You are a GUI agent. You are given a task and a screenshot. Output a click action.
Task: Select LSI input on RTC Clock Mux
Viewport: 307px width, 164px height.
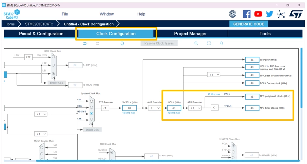53,74
